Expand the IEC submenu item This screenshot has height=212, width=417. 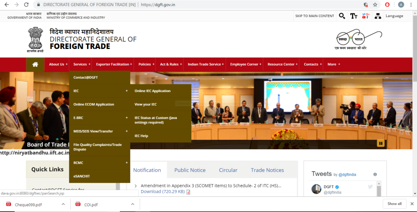pyautogui.click(x=99, y=91)
